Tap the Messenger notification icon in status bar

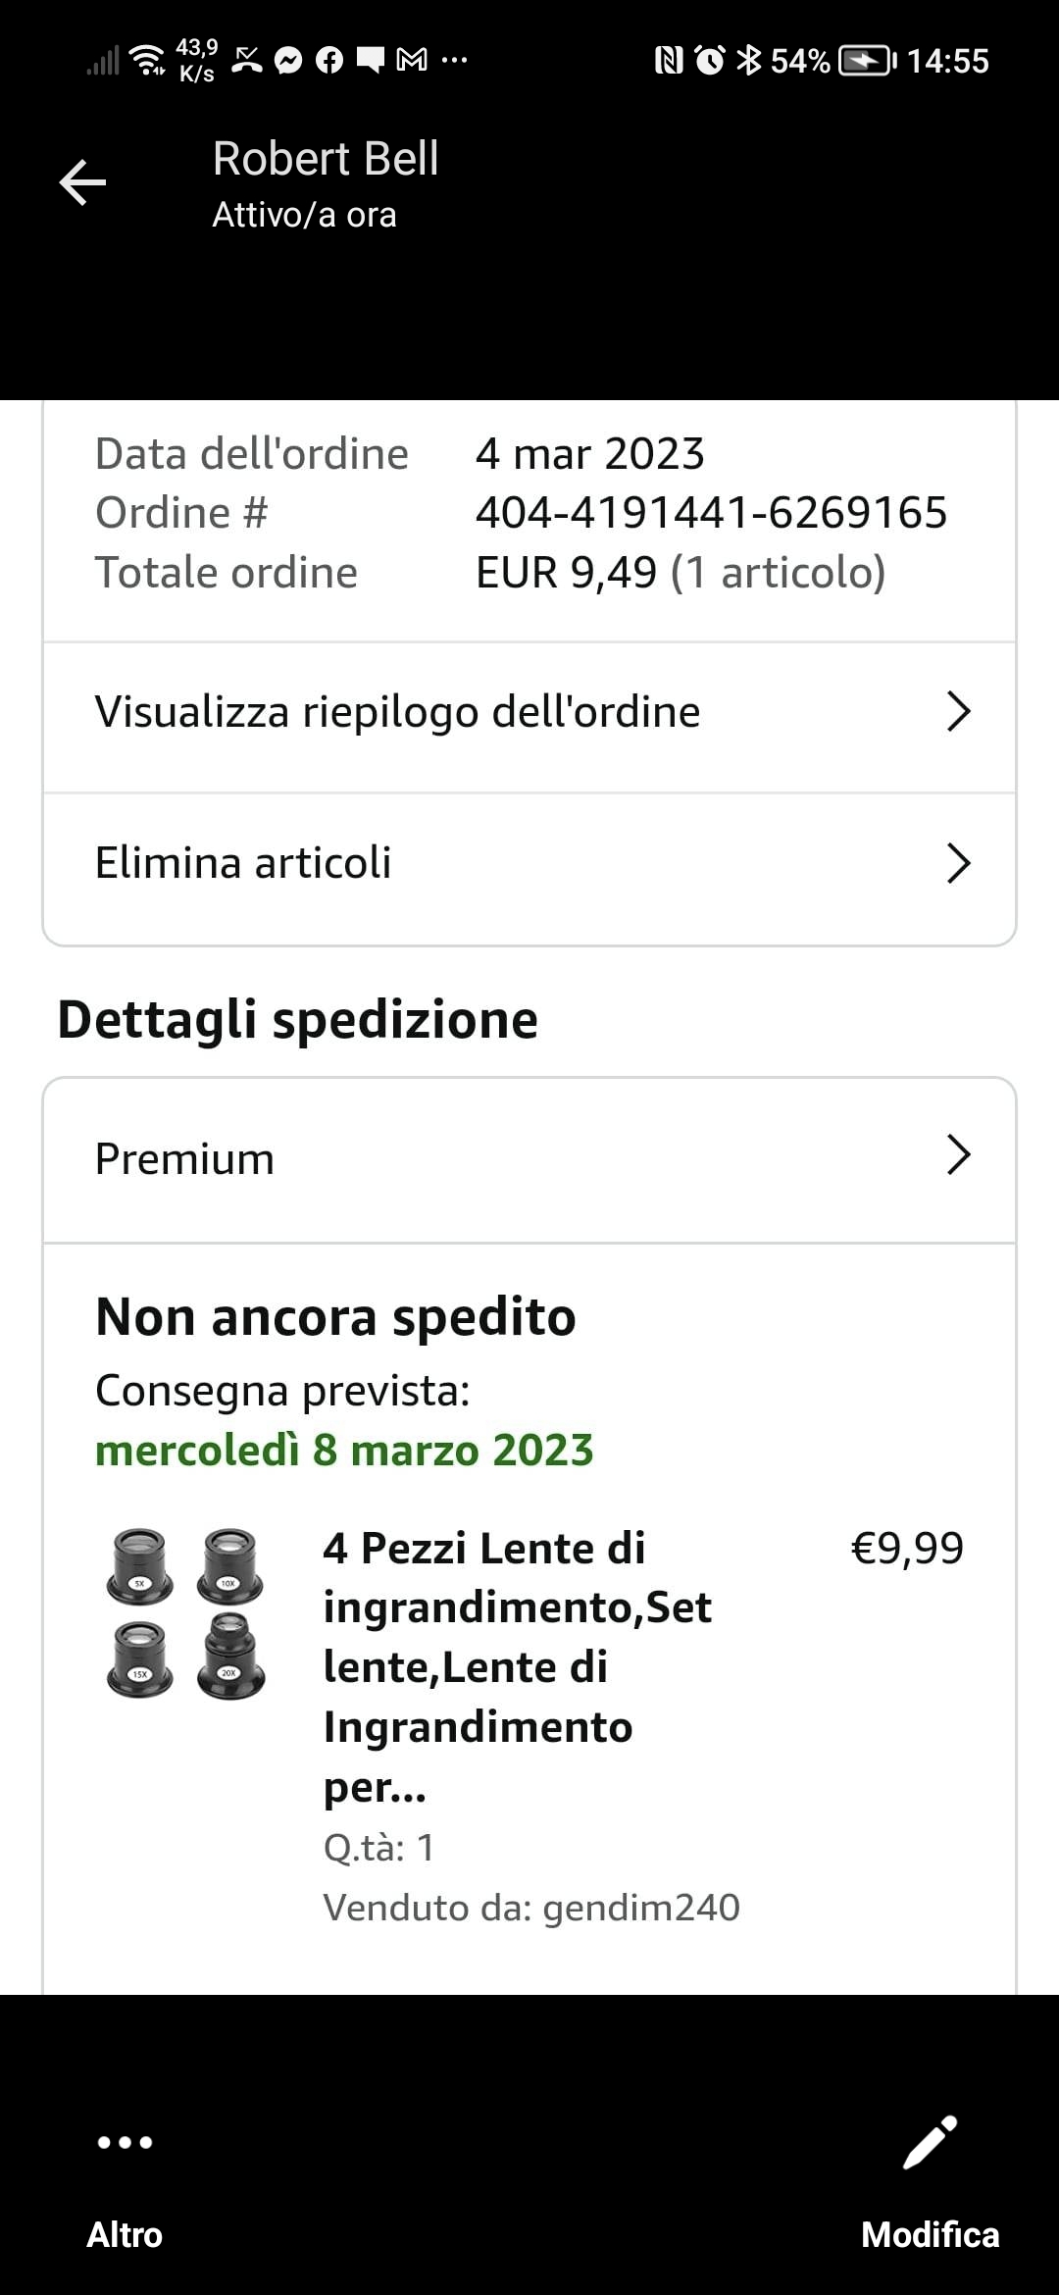288,61
